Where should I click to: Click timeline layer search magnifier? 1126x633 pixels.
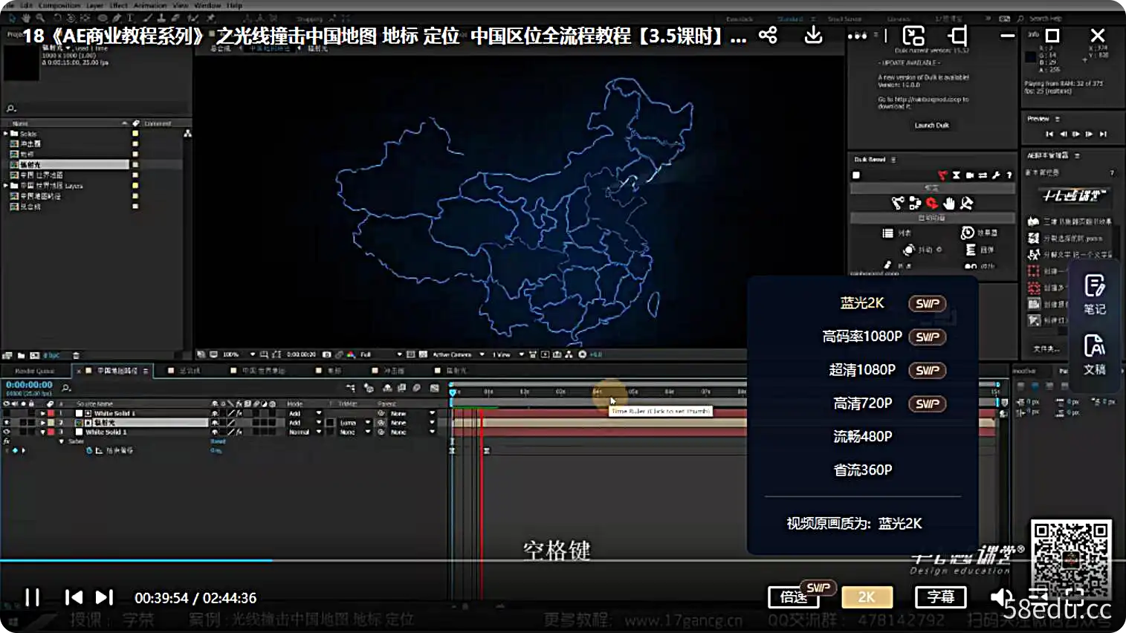click(67, 388)
